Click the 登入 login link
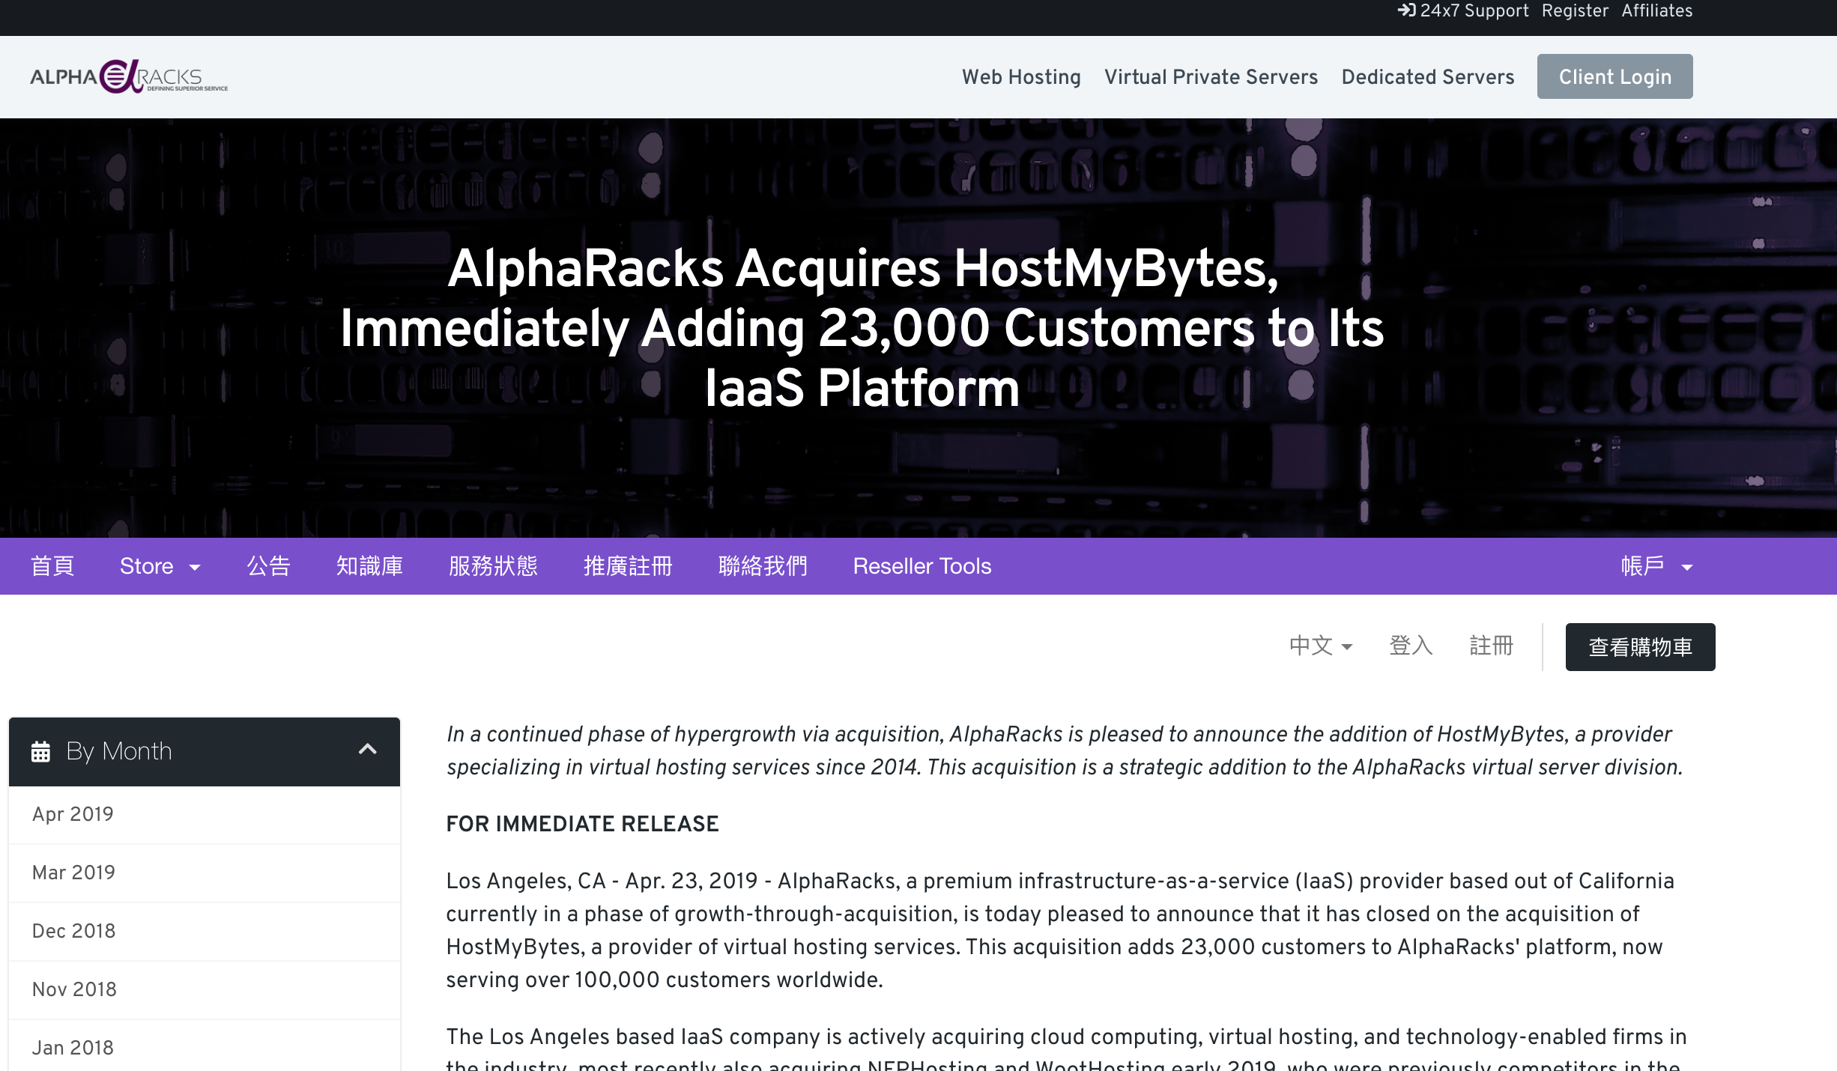 pos(1411,646)
